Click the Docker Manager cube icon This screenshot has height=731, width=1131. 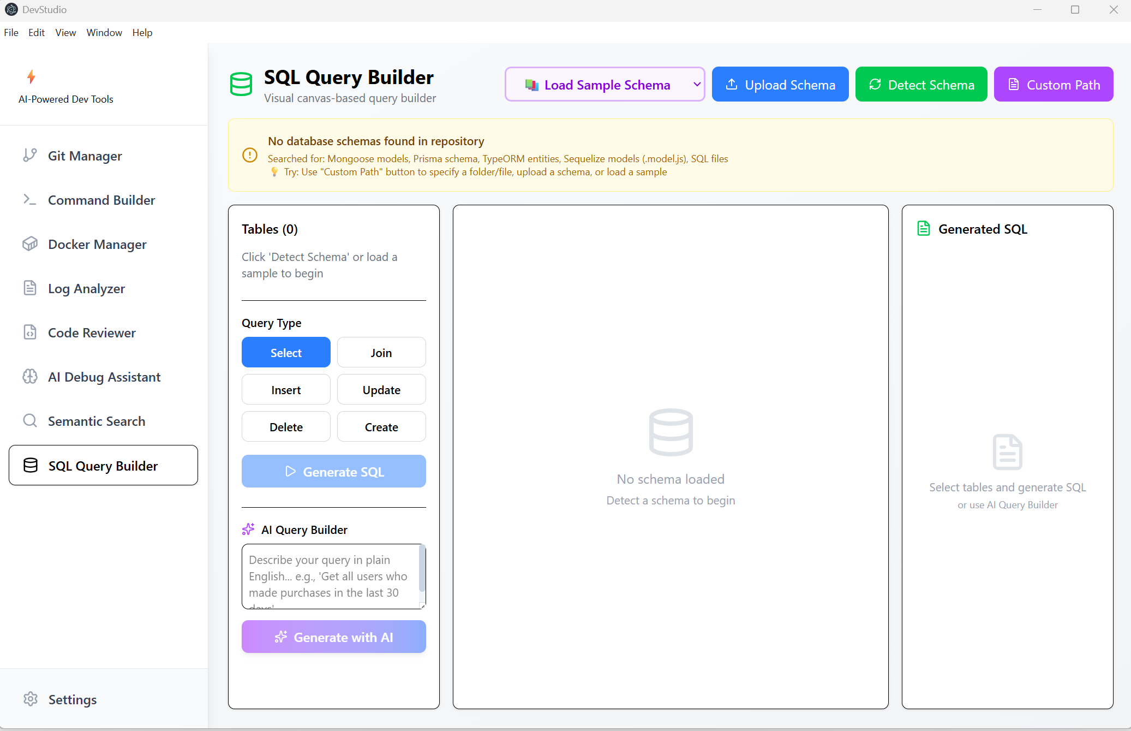30,244
